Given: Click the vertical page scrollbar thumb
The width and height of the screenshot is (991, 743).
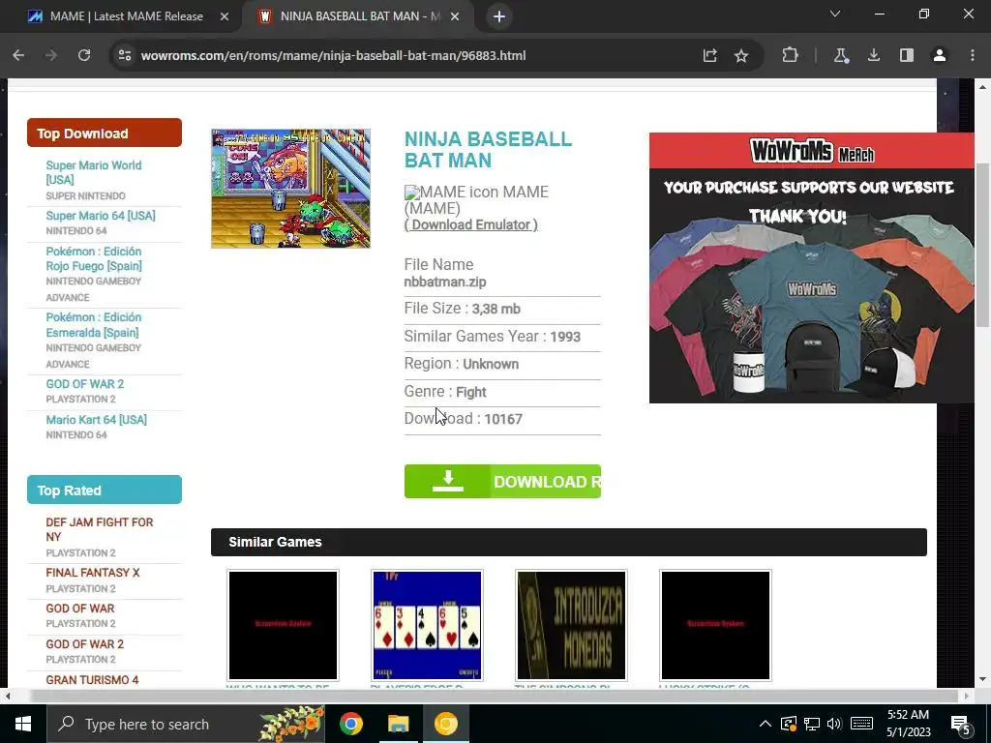Looking at the screenshot, I should tap(983, 245).
